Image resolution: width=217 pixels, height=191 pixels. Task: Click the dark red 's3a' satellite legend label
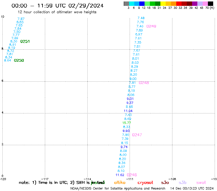(x=165, y=182)
